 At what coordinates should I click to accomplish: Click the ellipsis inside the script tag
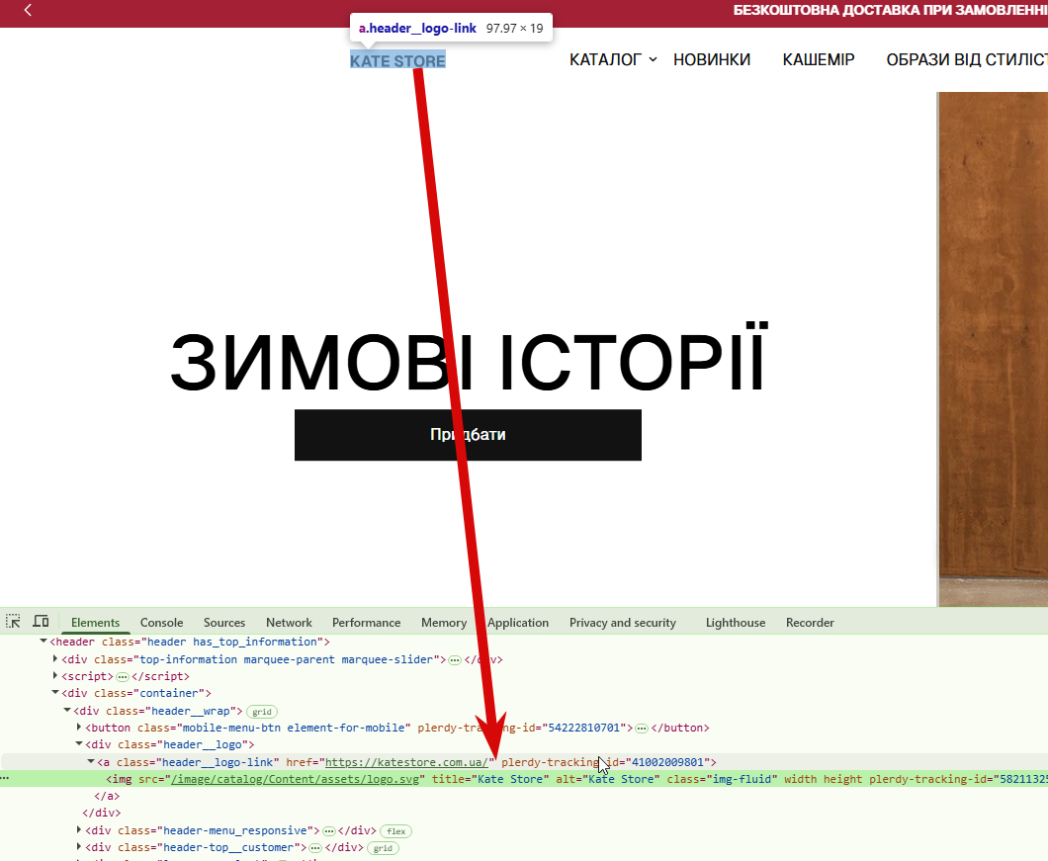pos(123,676)
